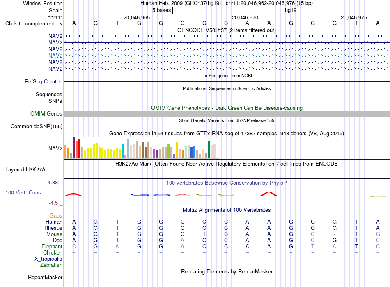Click the Zebrafish species label
Image resolution: width=390 pixels, height=287 pixels.
pyautogui.click(x=51, y=265)
